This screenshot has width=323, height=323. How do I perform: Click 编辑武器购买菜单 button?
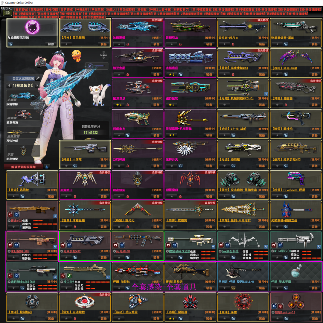[x=23, y=167]
